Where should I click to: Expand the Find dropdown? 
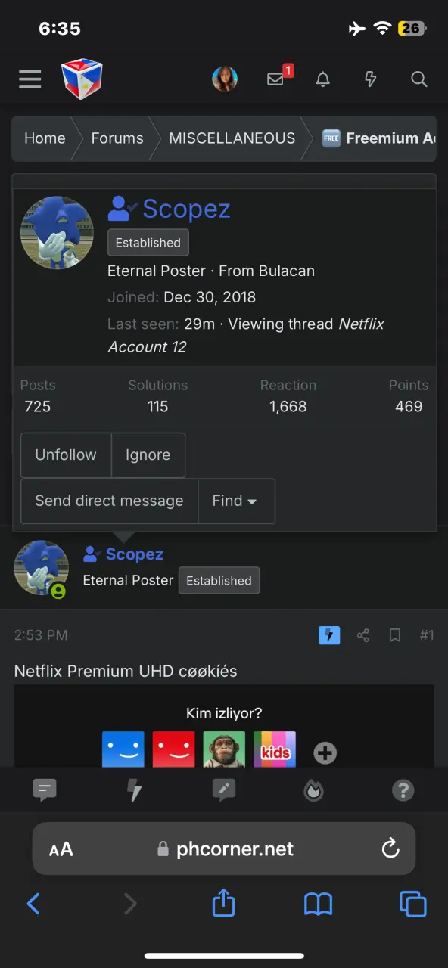[x=236, y=501]
